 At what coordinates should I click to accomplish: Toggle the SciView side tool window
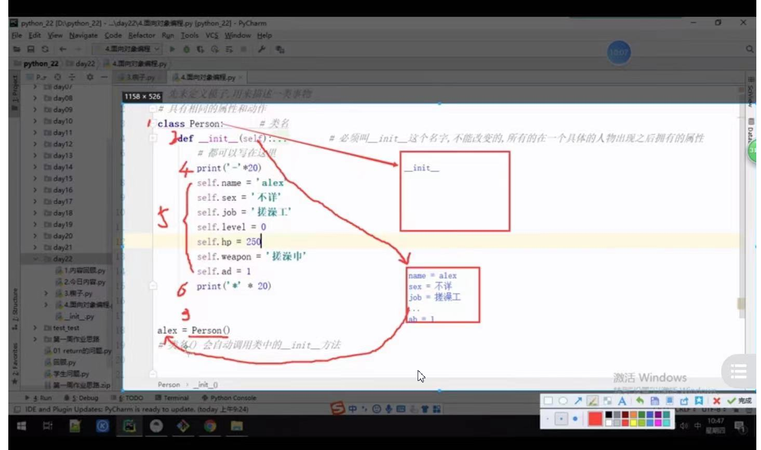[751, 92]
